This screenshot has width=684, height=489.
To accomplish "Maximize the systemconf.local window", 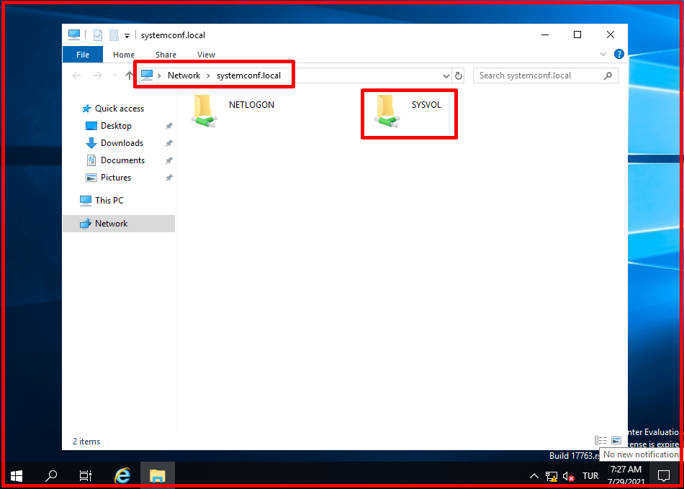I will tap(577, 35).
